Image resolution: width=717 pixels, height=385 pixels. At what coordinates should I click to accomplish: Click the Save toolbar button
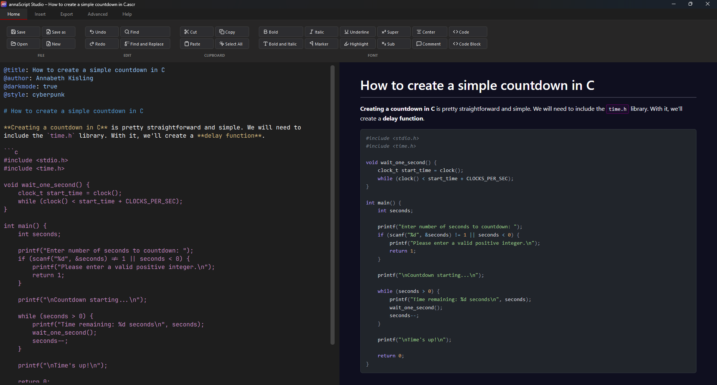[x=23, y=32]
